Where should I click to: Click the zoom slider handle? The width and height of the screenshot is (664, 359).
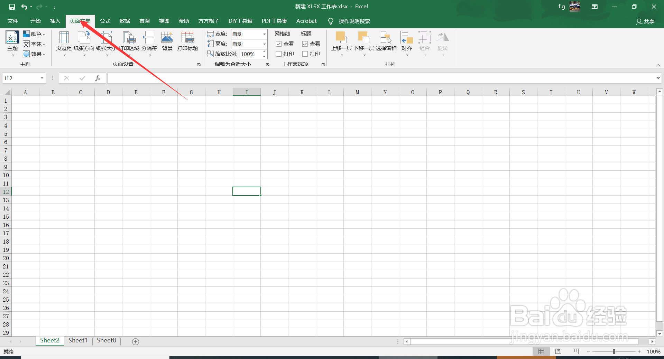click(x=614, y=351)
